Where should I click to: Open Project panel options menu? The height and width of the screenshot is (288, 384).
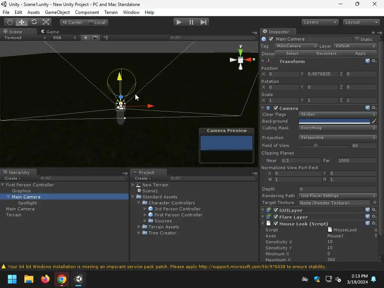tap(255, 173)
